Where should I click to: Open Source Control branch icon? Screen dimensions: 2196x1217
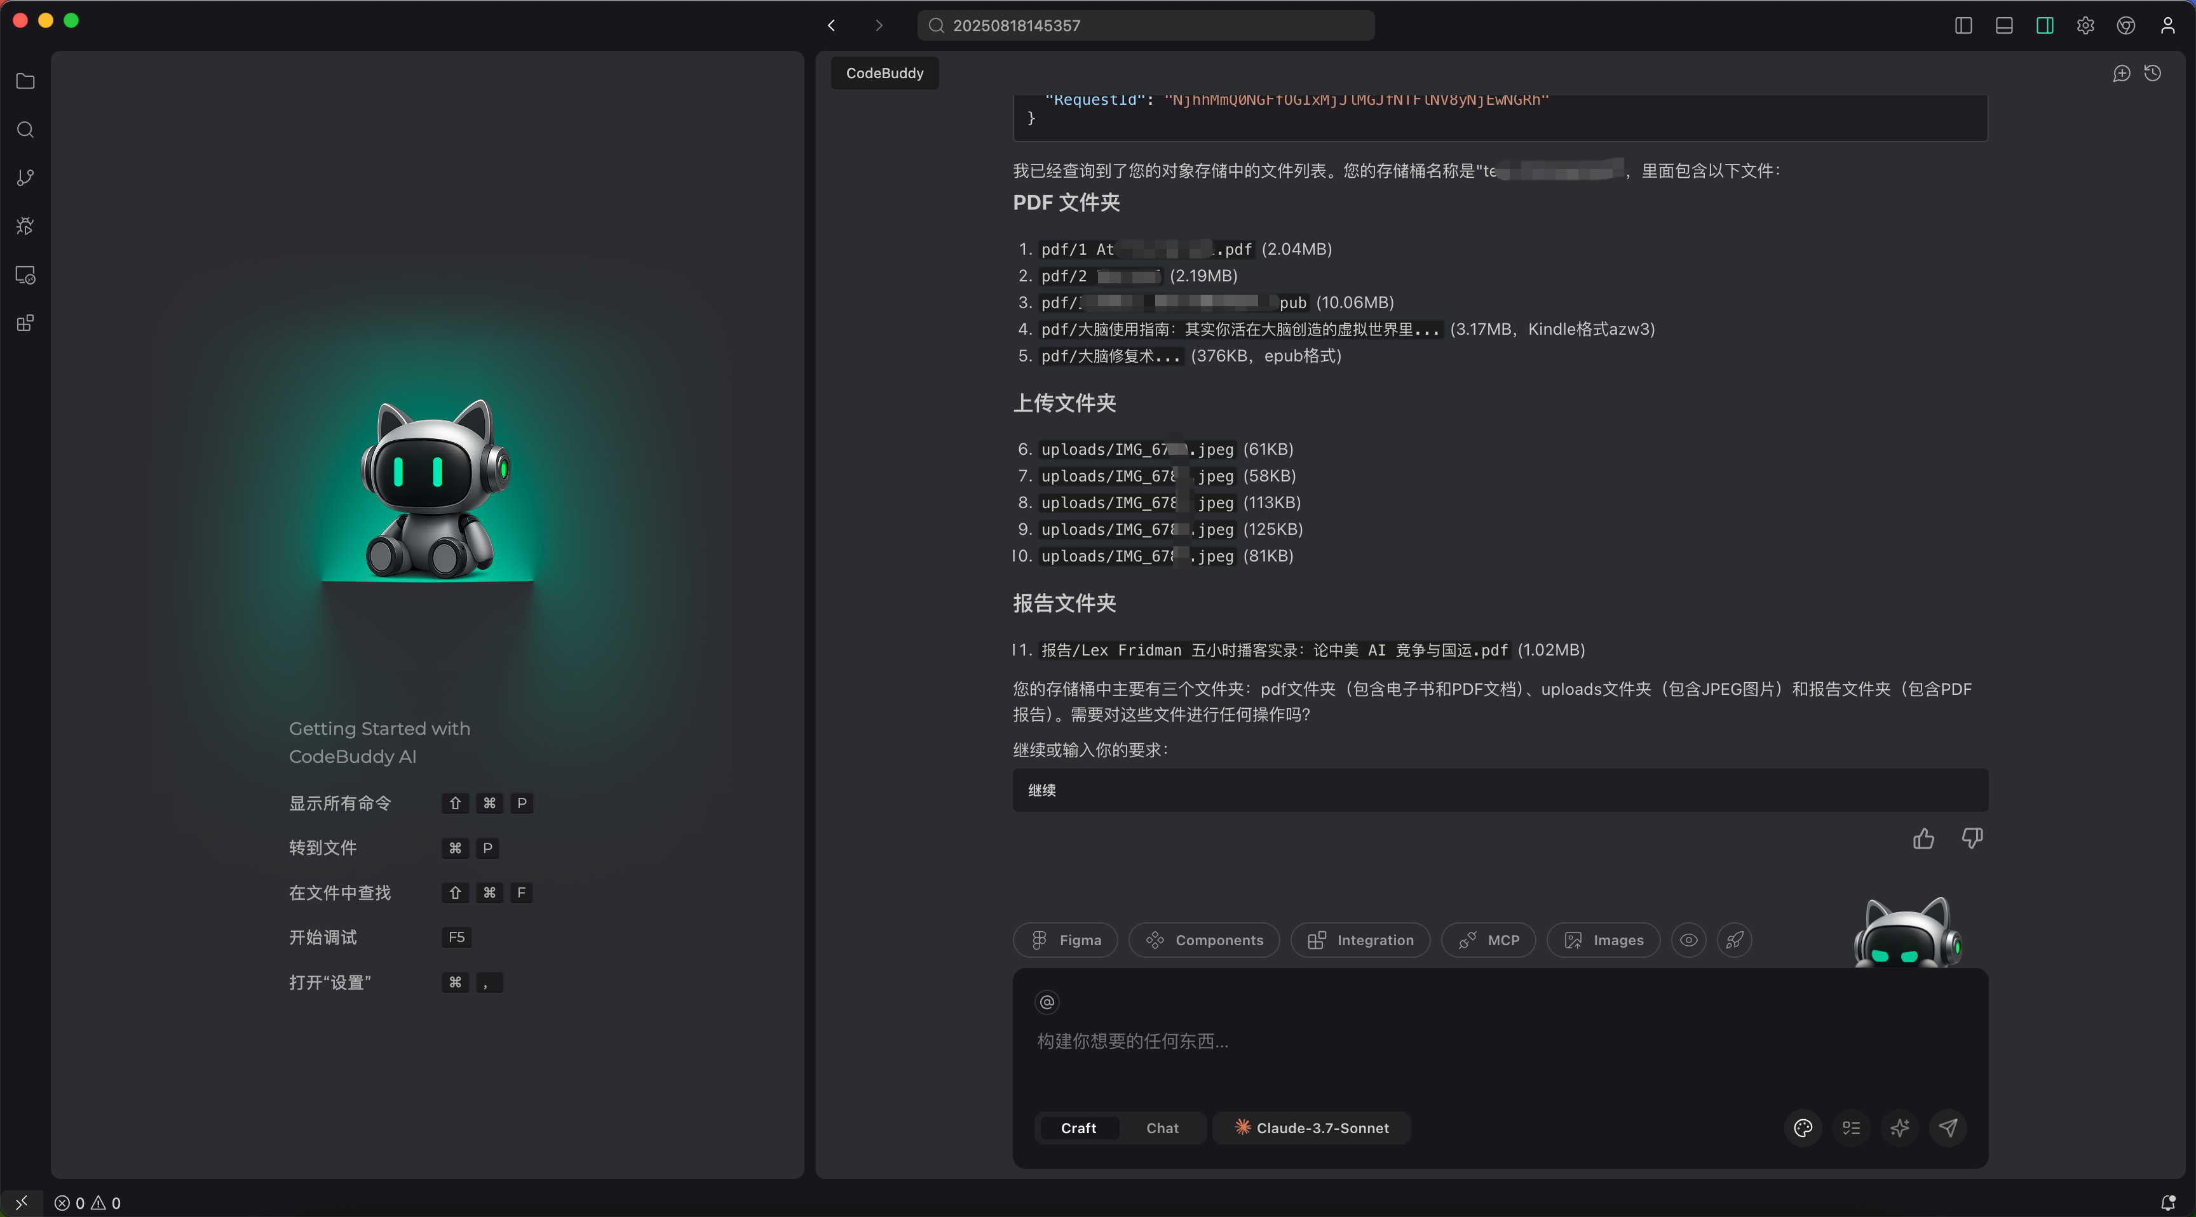click(x=25, y=177)
